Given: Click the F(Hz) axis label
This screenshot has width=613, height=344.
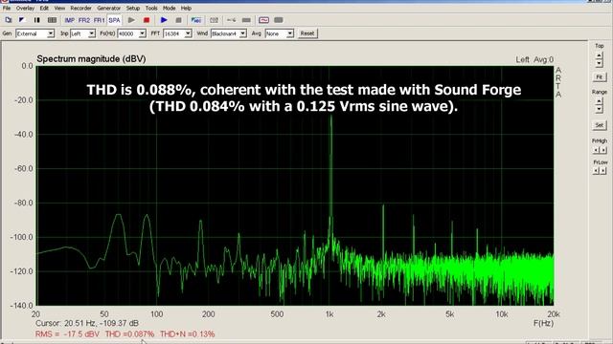Looking at the screenshot, I should pyautogui.click(x=543, y=323).
